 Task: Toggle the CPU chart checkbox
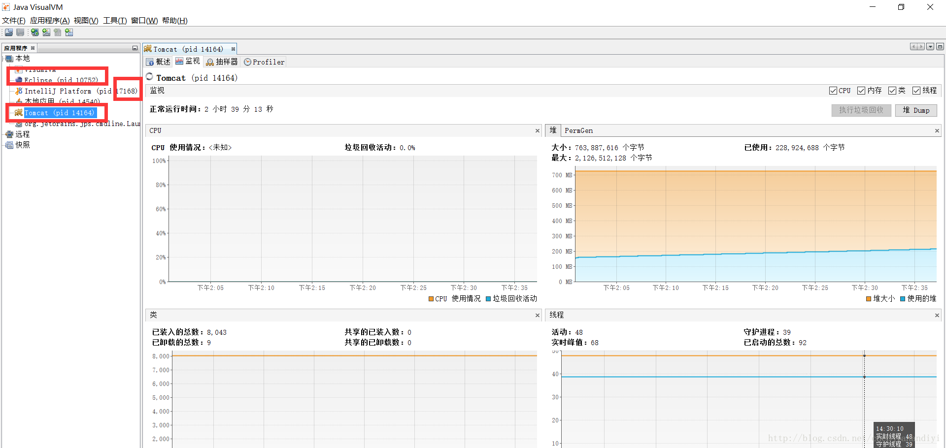click(833, 91)
